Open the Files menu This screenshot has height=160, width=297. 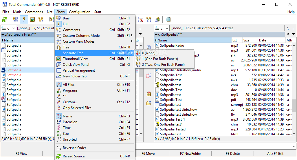click(6, 12)
